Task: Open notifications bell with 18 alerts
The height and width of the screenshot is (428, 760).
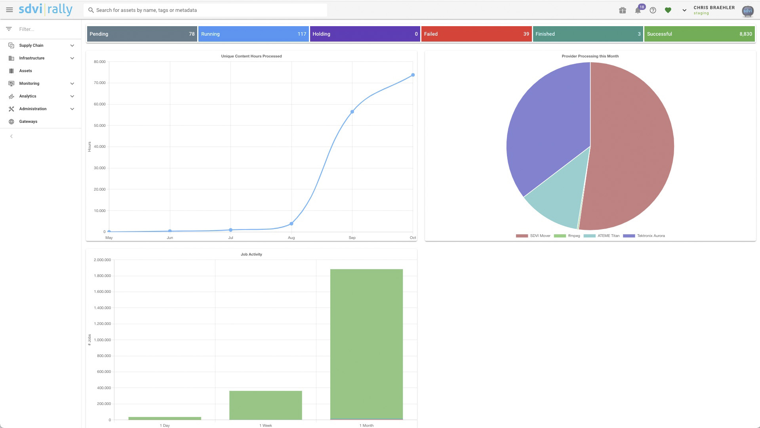Action: click(x=638, y=10)
